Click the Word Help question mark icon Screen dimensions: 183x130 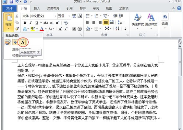(179, 8)
